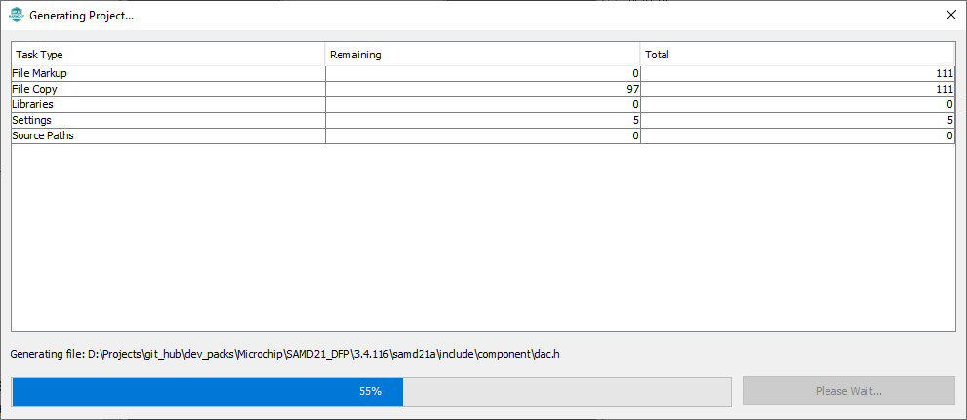Select the File Markup row label
The width and height of the screenshot is (967, 420).
point(39,73)
